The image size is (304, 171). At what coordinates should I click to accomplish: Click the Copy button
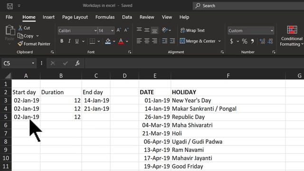coord(26,36)
